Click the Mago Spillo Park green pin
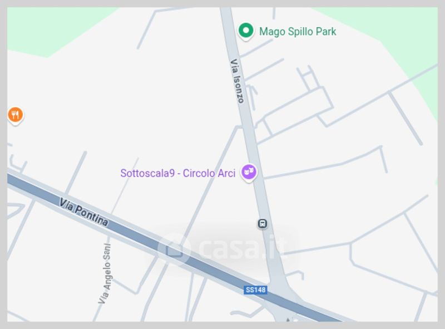Screen dimensions: 445x329 pos(246,31)
